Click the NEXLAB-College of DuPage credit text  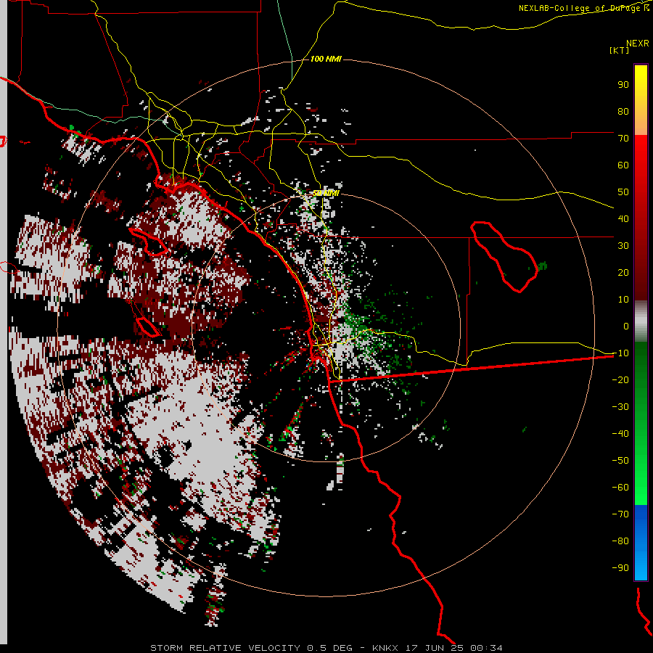[x=583, y=8]
